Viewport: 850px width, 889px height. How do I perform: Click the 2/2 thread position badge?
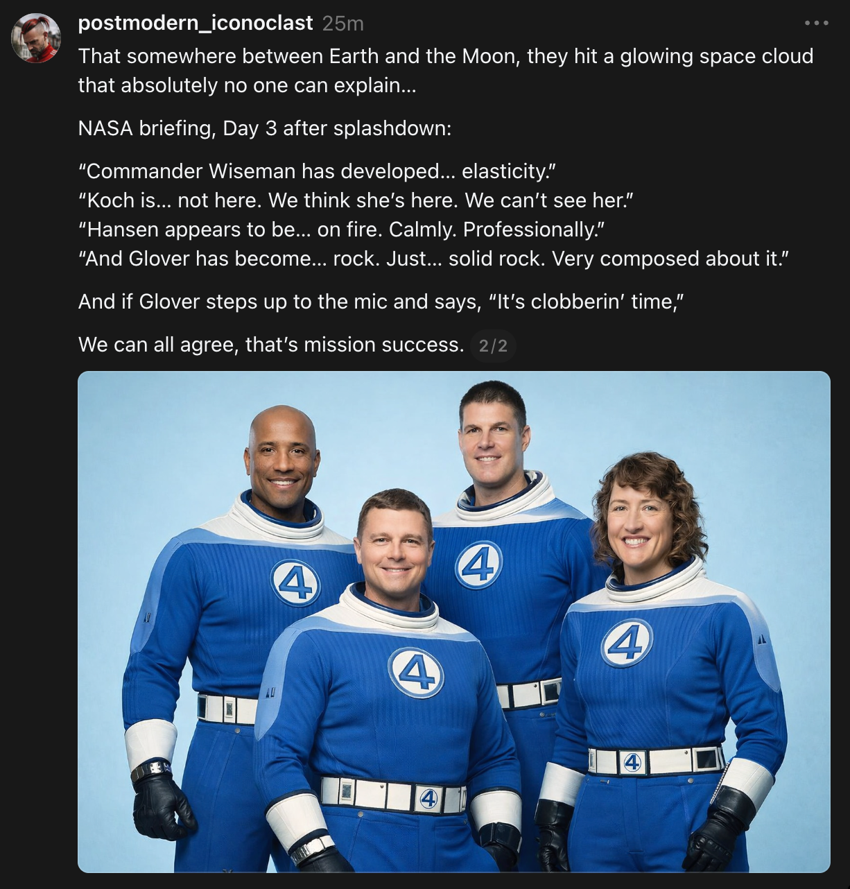[x=493, y=345]
